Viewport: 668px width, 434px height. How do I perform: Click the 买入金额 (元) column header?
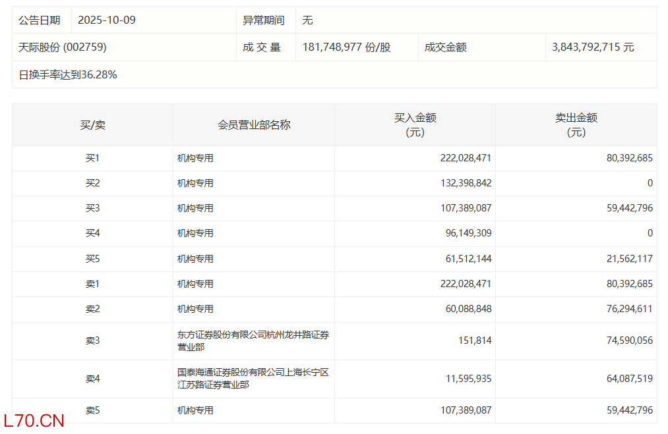(x=415, y=124)
